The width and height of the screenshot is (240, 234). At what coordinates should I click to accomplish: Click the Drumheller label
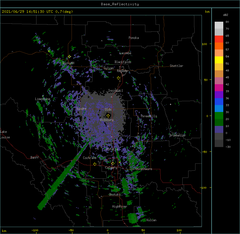178,135
